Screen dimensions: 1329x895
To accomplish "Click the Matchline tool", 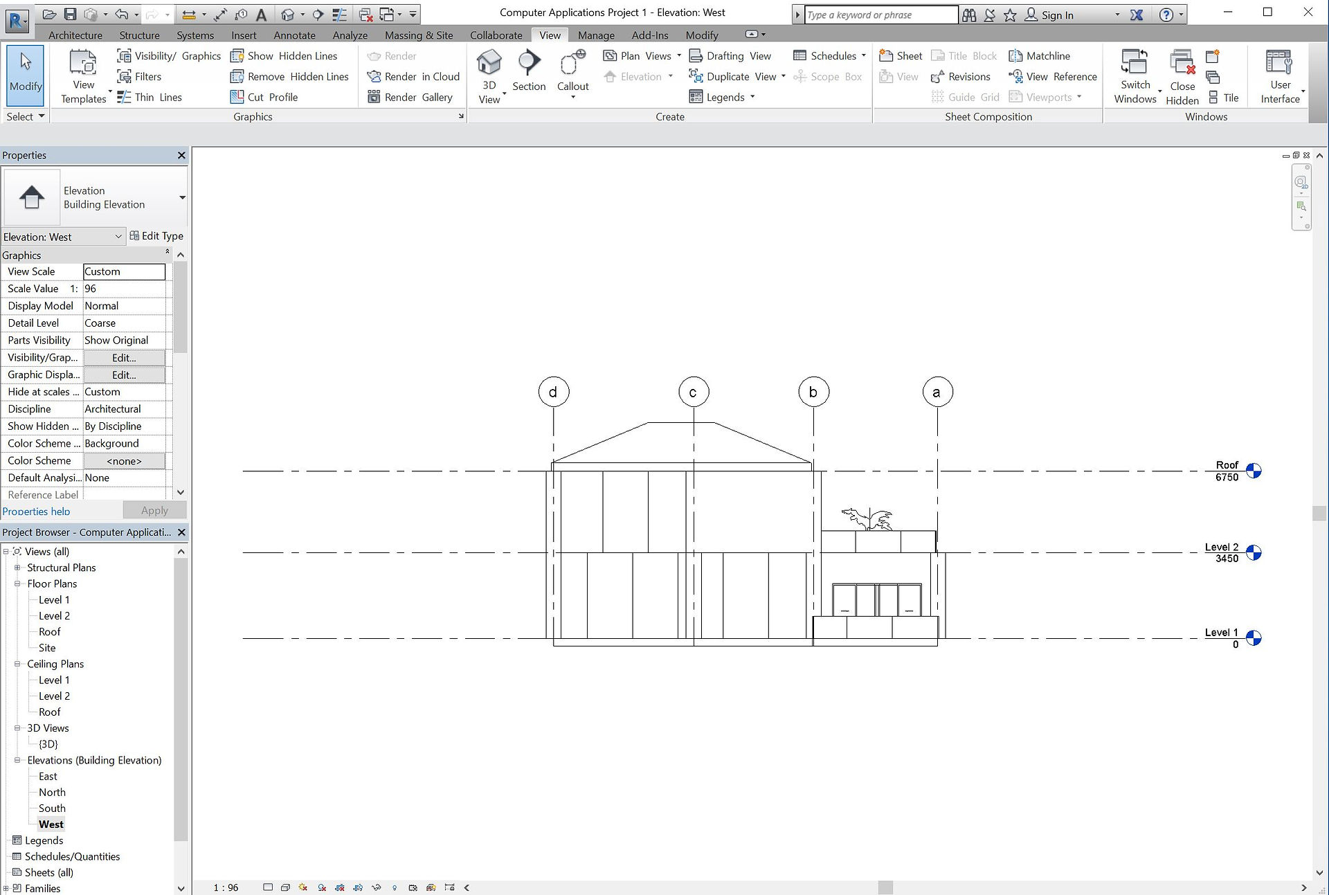I will pyautogui.click(x=1039, y=56).
